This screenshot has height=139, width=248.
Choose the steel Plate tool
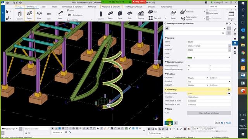[x=39, y=15]
